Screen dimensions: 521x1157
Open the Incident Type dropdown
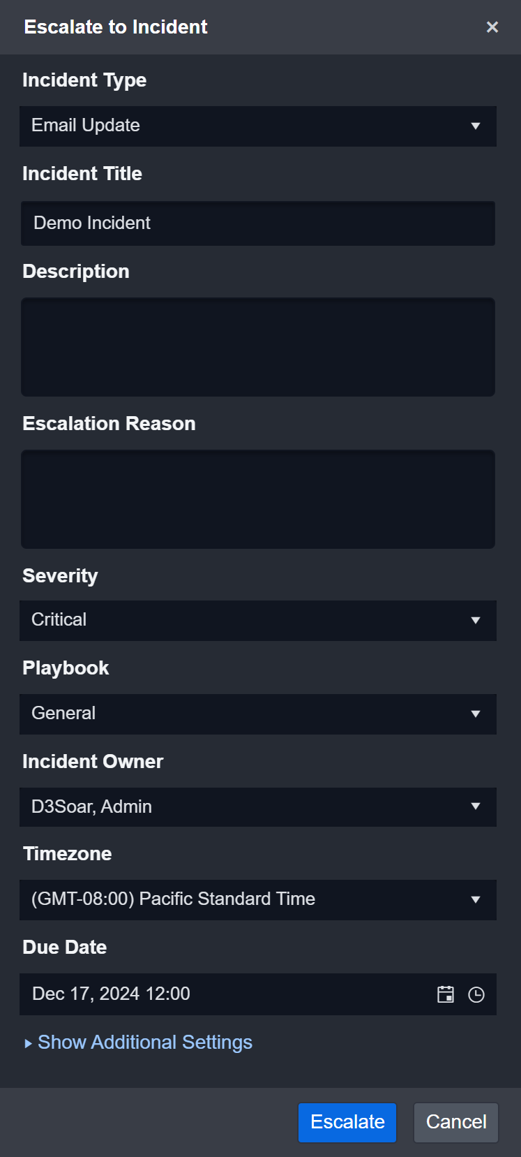[x=476, y=126]
